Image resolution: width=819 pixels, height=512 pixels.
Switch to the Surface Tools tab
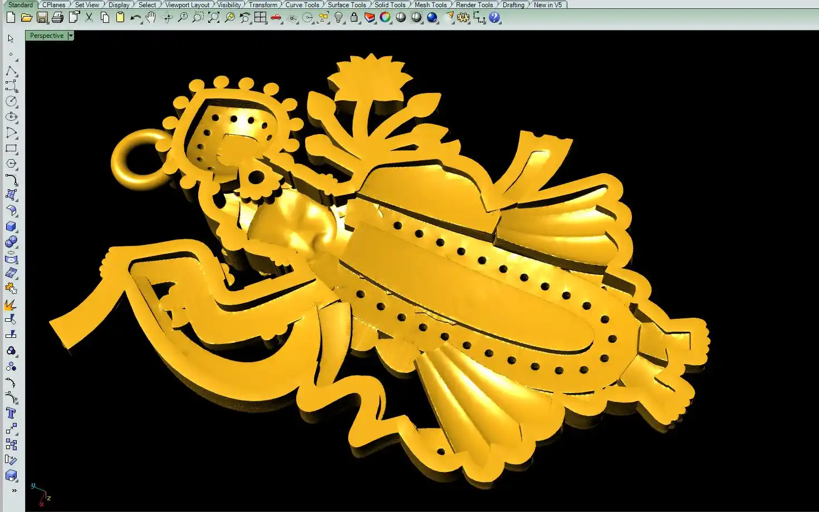(346, 4)
